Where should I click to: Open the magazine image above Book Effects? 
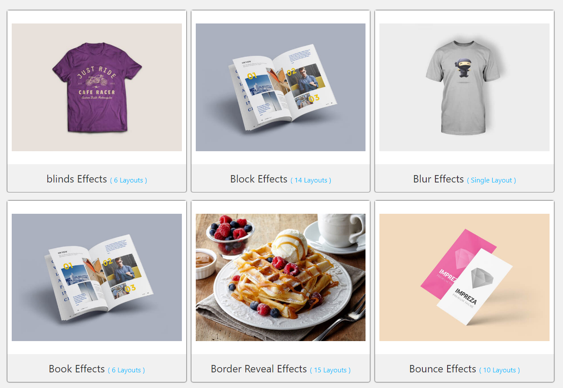click(x=97, y=277)
